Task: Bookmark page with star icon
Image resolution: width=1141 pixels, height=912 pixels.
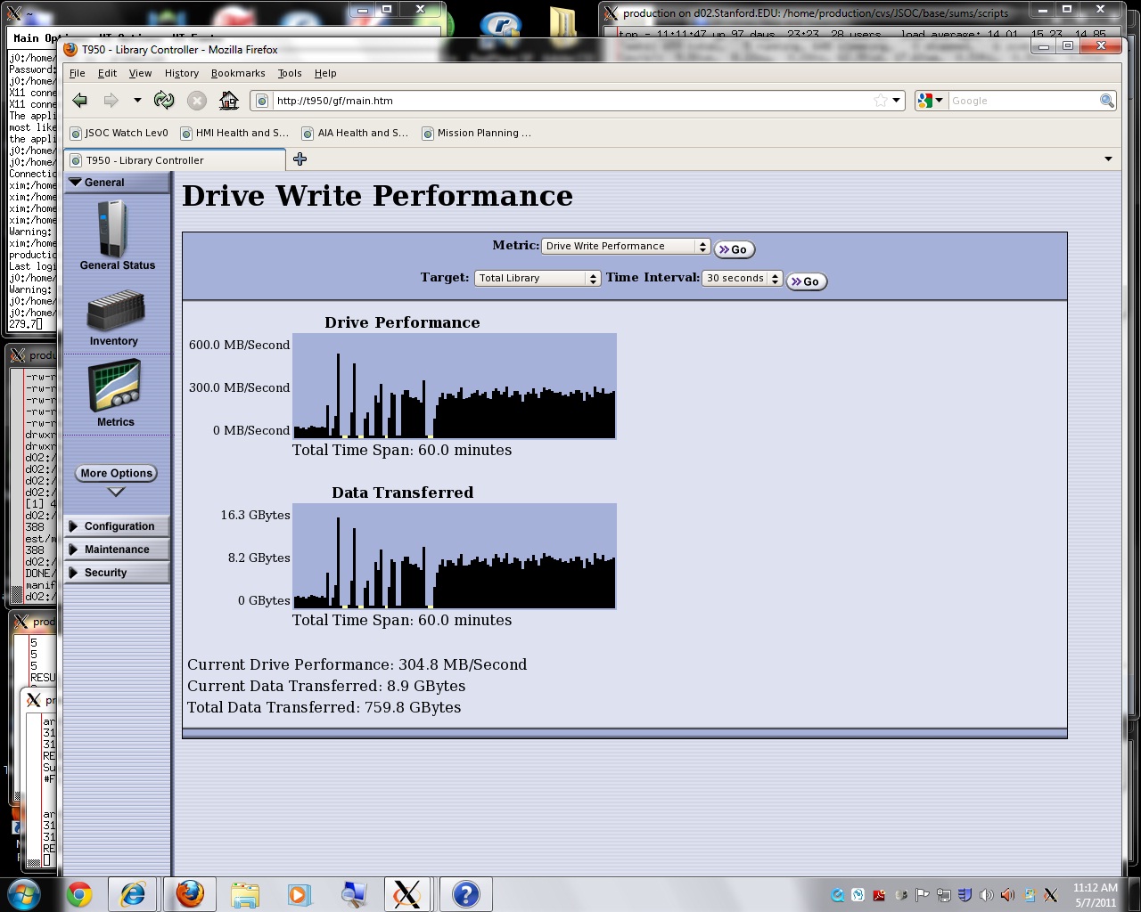Action: click(880, 101)
